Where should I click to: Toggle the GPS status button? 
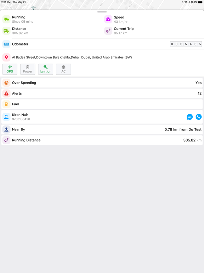click(10, 69)
